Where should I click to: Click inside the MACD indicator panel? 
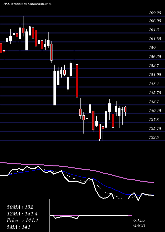click(91, 215)
